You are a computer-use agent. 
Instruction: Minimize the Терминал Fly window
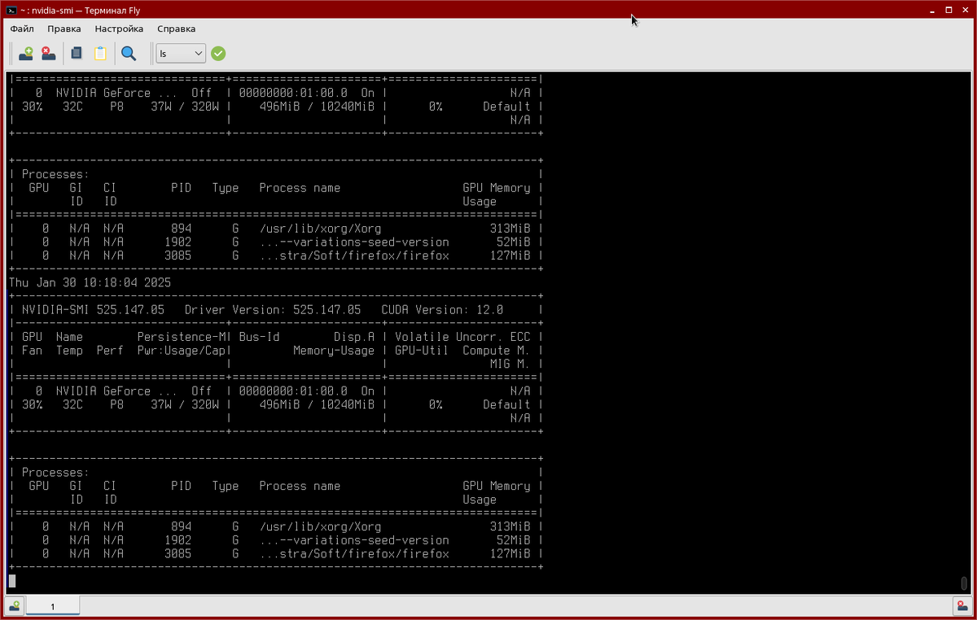[932, 10]
